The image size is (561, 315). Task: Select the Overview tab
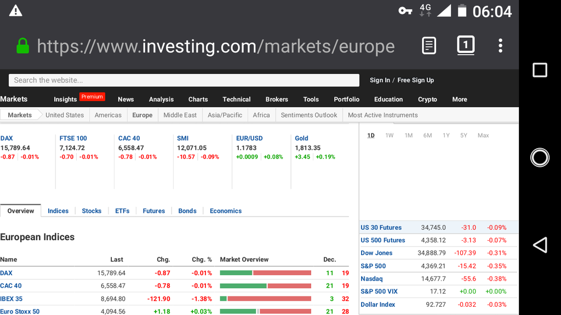coord(21,211)
